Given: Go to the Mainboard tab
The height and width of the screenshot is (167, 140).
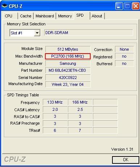Looking at the screenshot, I should click(x=45, y=16).
